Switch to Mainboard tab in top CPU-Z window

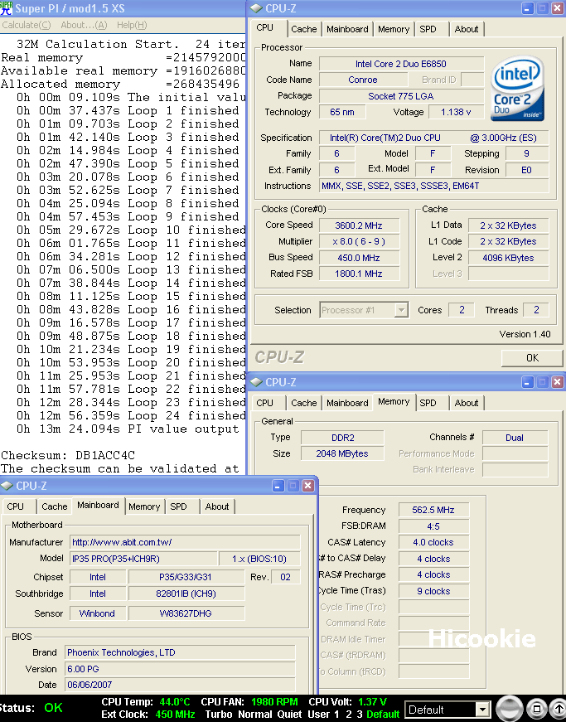(x=347, y=29)
